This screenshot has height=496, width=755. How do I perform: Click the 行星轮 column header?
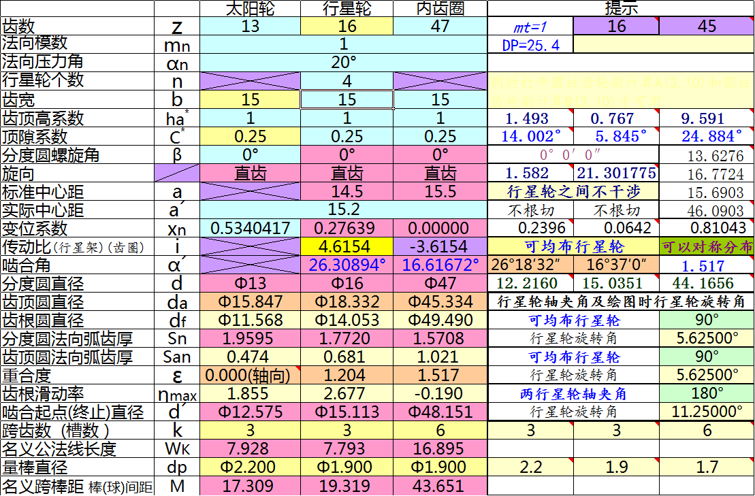347,8
